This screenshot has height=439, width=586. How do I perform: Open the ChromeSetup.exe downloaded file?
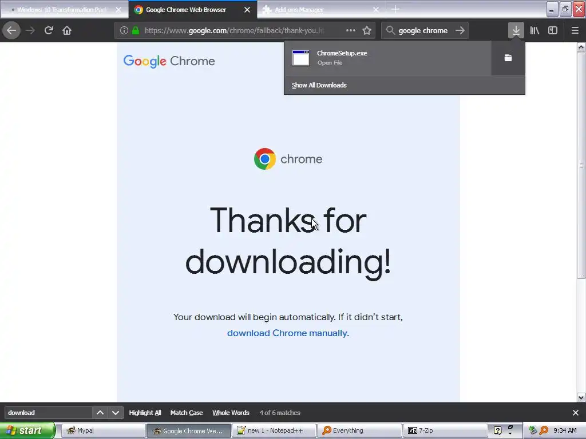(x=387, y=58)
